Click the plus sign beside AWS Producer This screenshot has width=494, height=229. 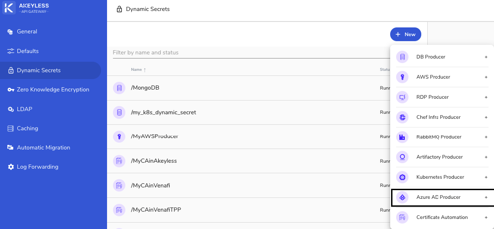coord(486,77)
